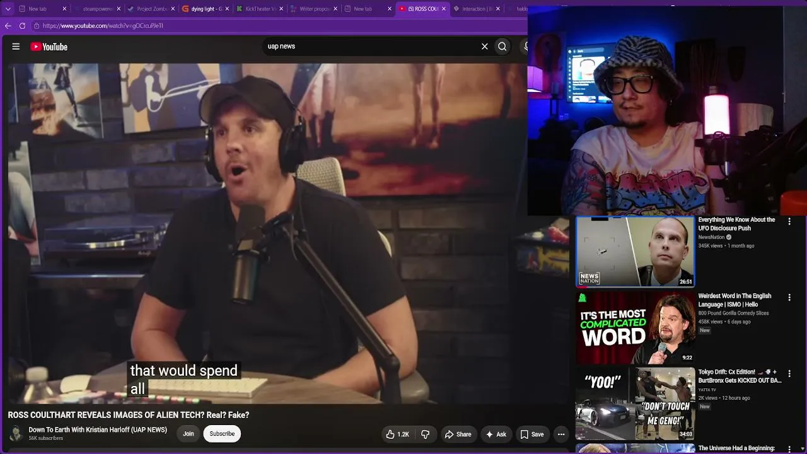Screen dimensions: 807x454
Task: Open the Ask AI button
Action: (x=496, y=434)
